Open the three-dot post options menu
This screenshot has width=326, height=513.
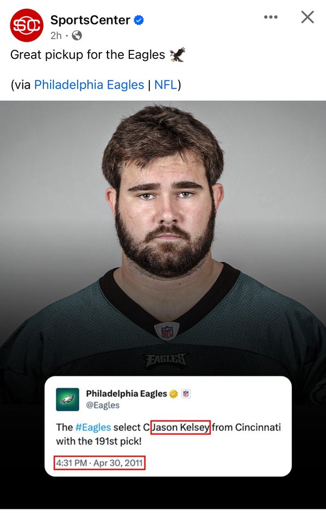click(x=271, y=17)
